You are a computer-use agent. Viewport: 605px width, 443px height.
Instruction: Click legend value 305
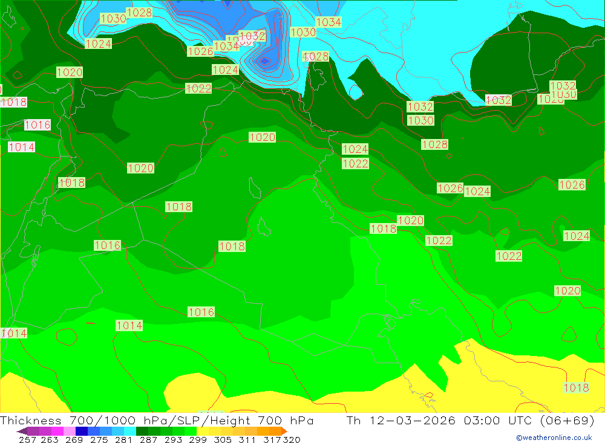tap(222, 439)
